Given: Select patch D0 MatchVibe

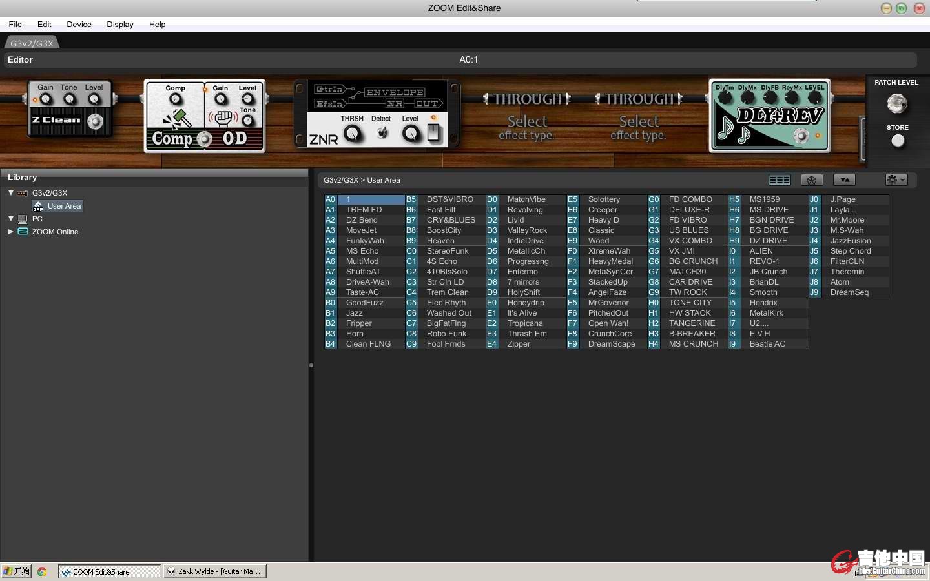Looking at the screenshot, I should [x=526, y=199].
